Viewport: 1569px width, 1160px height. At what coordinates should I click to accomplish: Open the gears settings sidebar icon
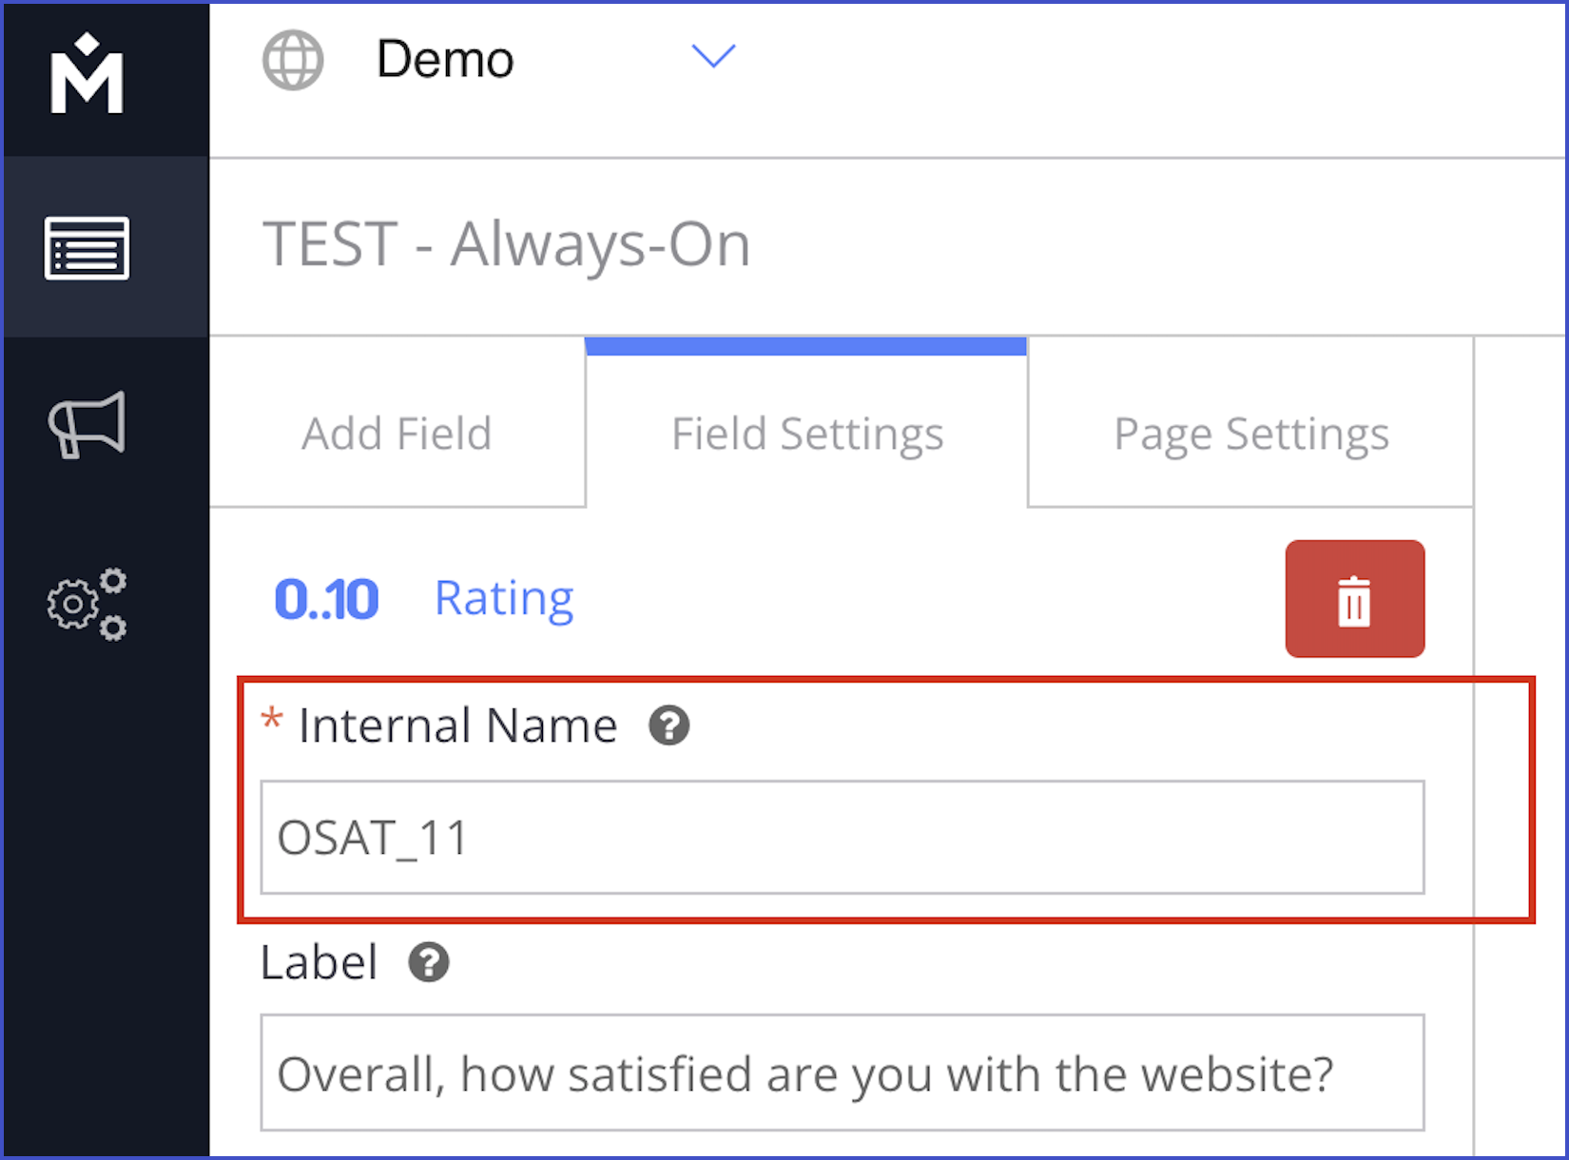click(87, 605)
